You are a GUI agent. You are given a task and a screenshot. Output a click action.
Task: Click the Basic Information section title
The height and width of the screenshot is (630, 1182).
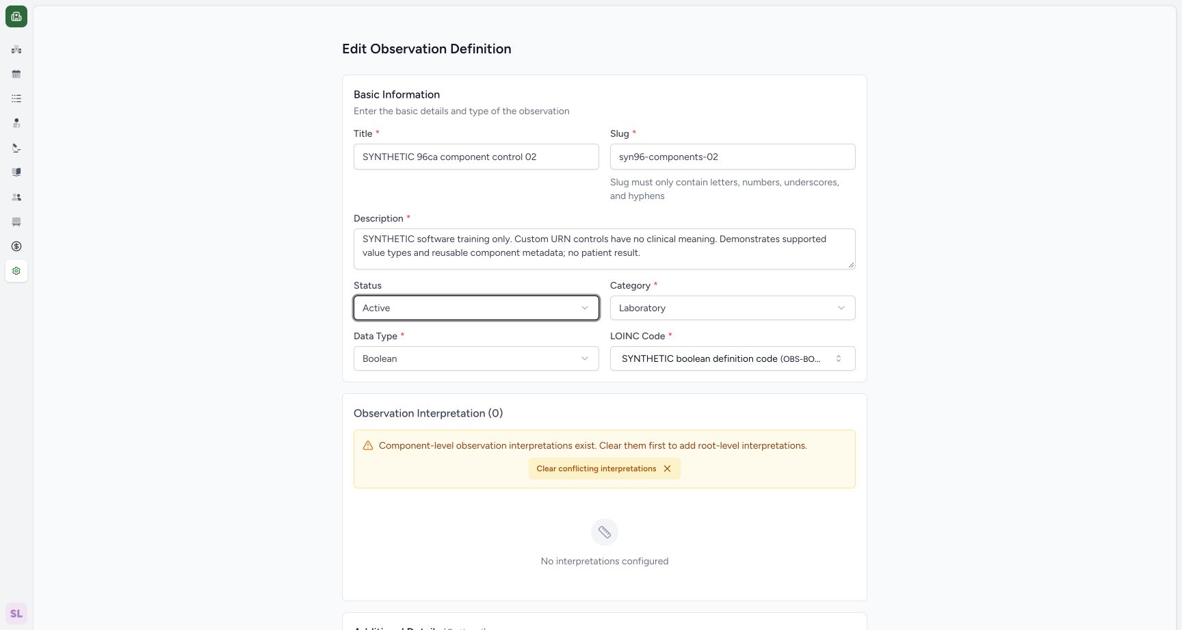click(397, 94)
